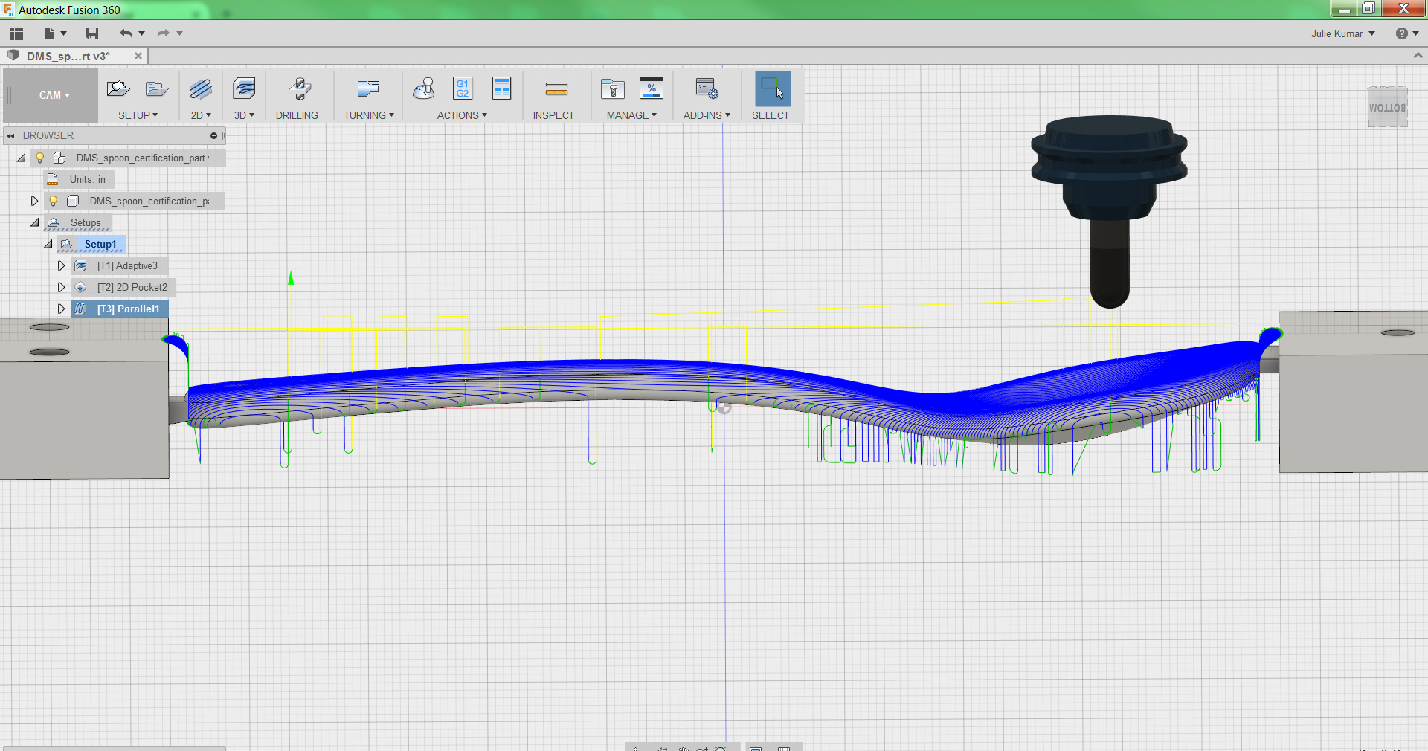Save the document with the floppy icon

[x=92, y=33]
